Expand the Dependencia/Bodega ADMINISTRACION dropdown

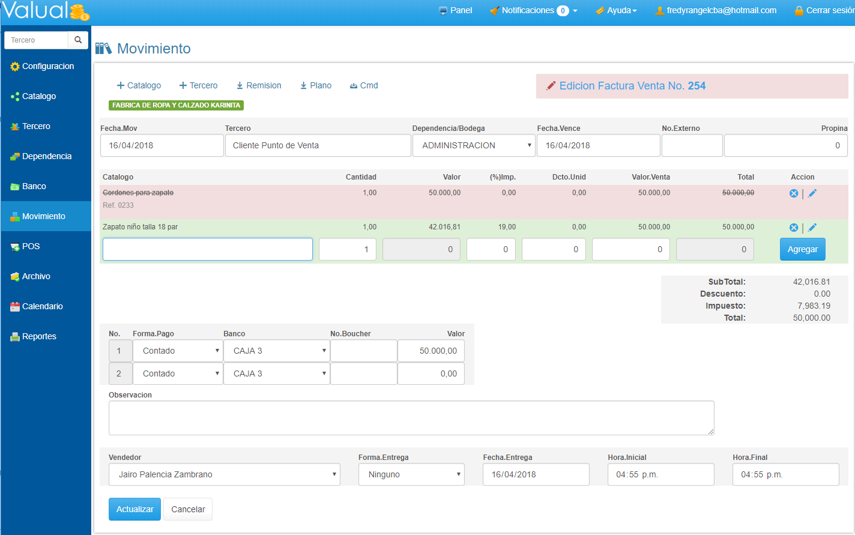click(x=473, y=145)
